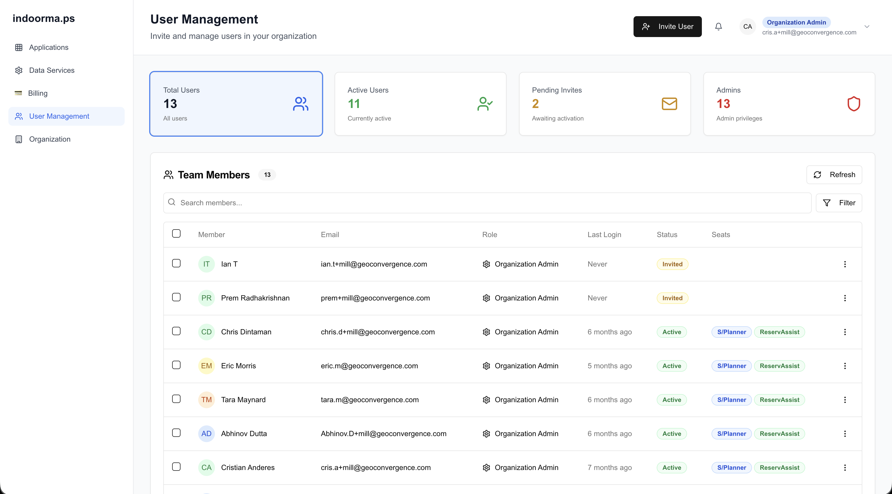
Task: Open the actions menu for Chris Dintaman
Action: click(x=845, y=332)
